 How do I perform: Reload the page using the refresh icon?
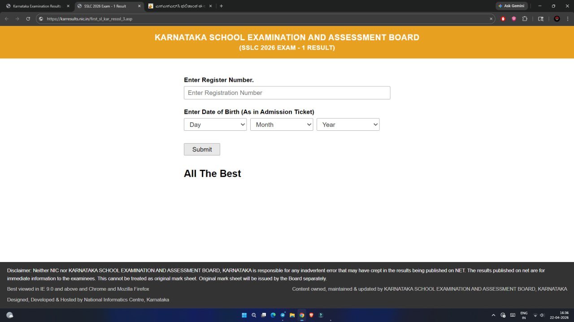28,19
